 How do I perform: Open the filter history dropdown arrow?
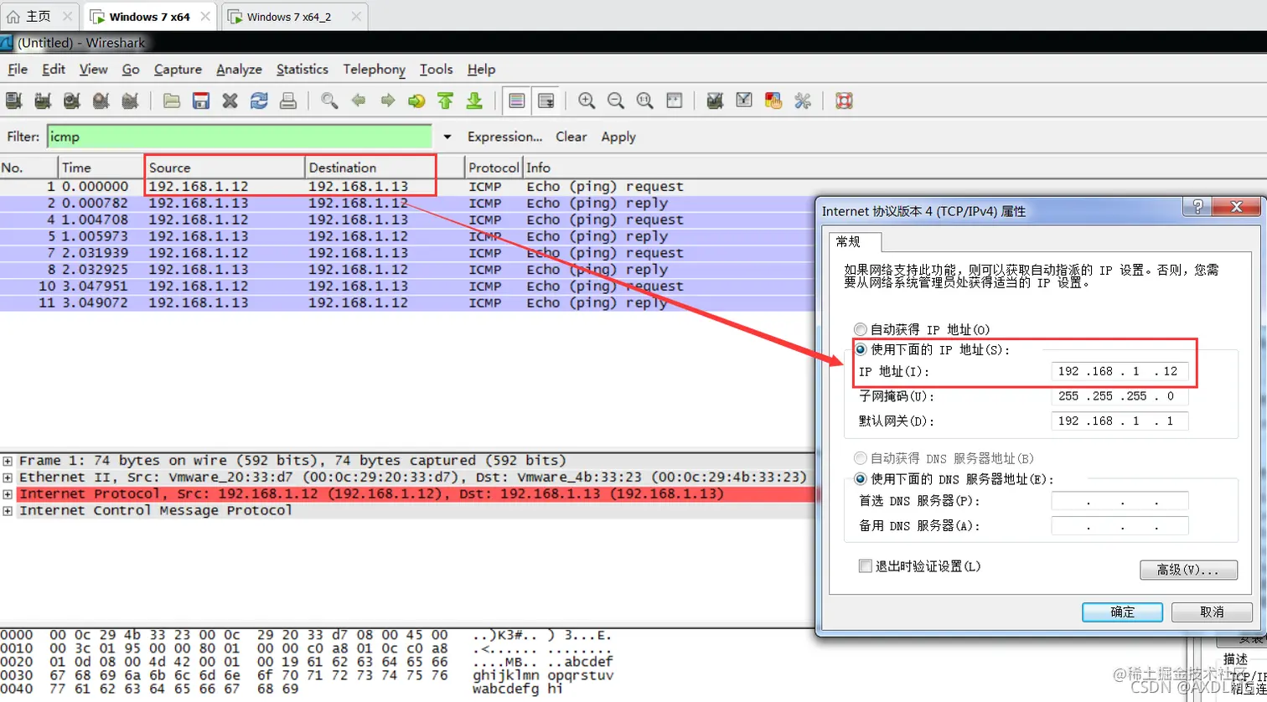click(447, 137)
